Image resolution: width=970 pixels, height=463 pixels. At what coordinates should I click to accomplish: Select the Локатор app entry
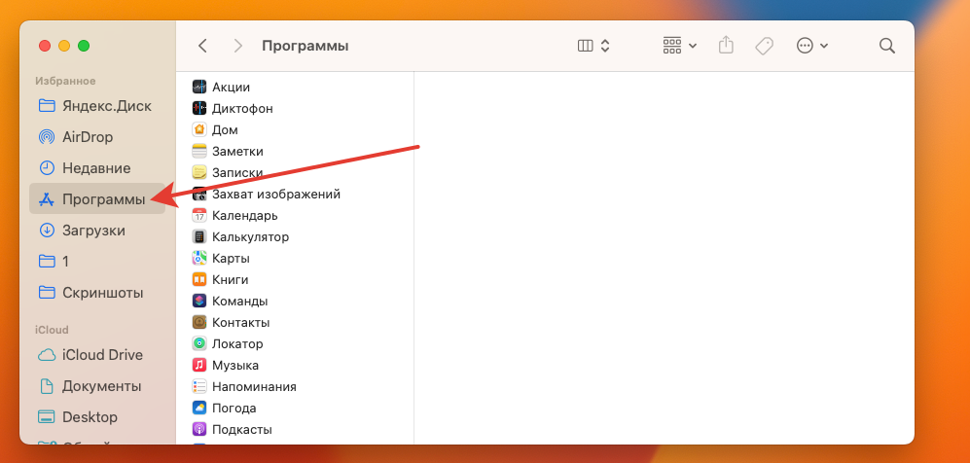click(228, 343)
